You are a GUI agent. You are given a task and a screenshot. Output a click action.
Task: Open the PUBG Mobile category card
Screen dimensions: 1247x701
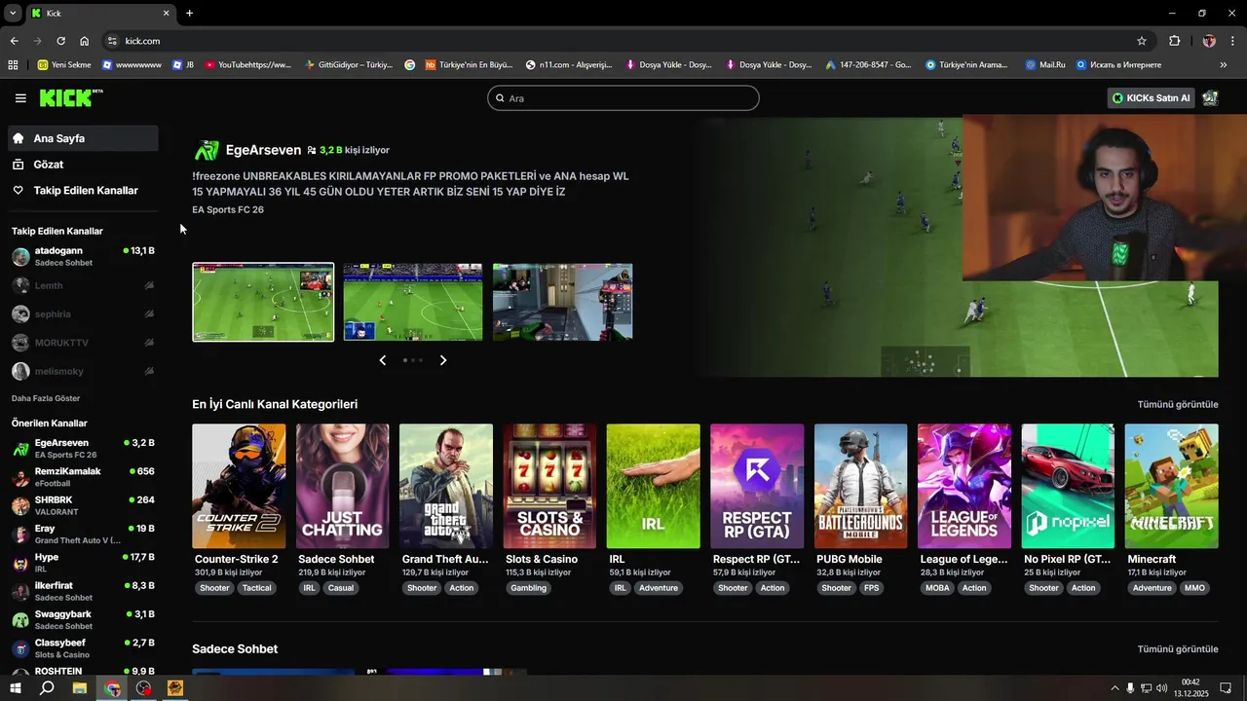(861, 486)
